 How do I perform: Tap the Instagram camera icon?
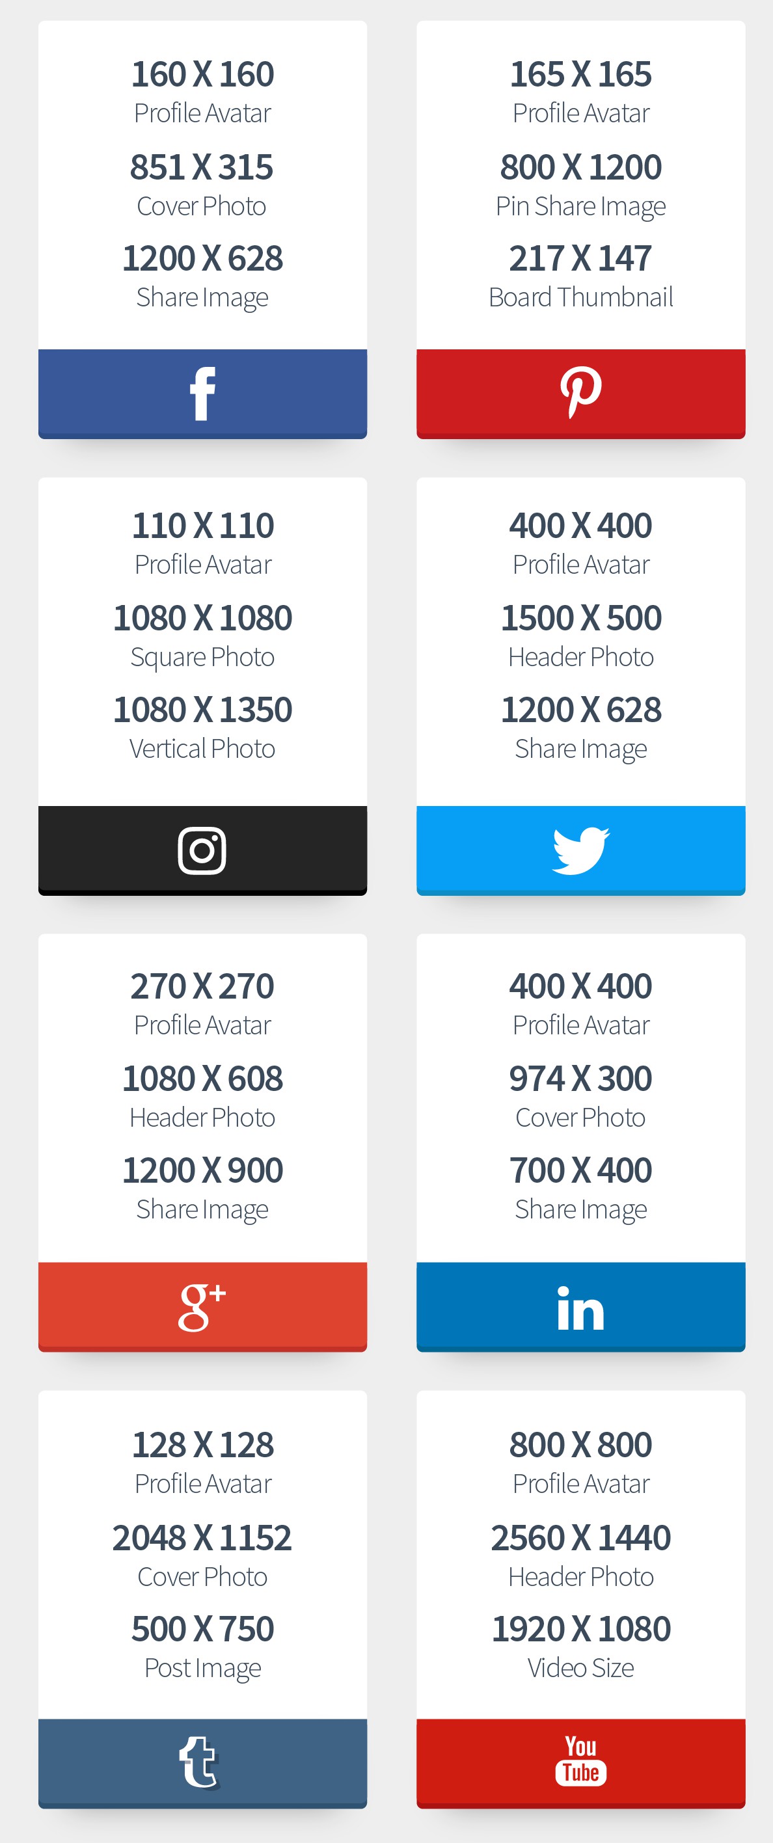click(x=202, y=850)
